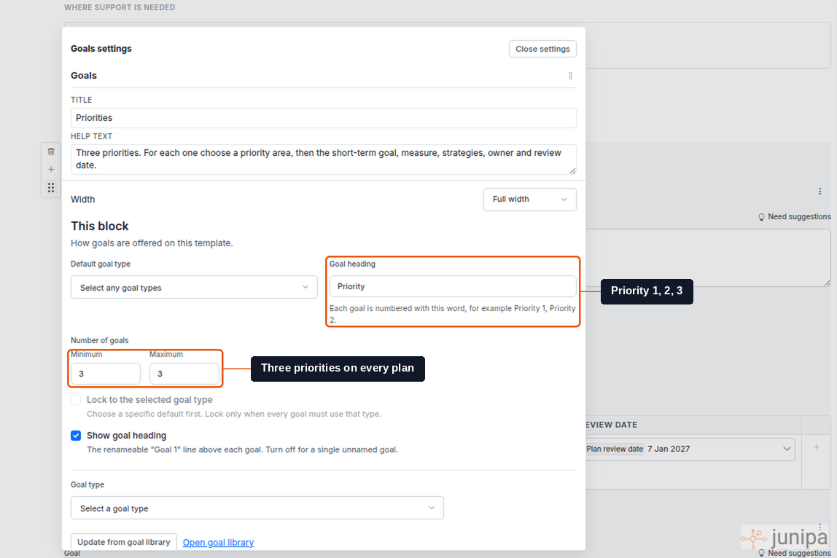This screenshot has height=558, width=837.
Task: Click the lightbulb Need suggestions near the top right
Action: coord(794,216)
